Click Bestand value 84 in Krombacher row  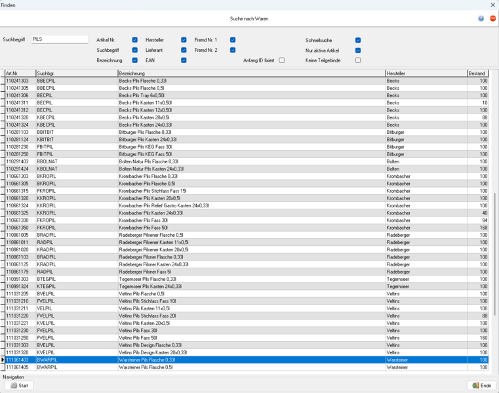coord(485,220)
